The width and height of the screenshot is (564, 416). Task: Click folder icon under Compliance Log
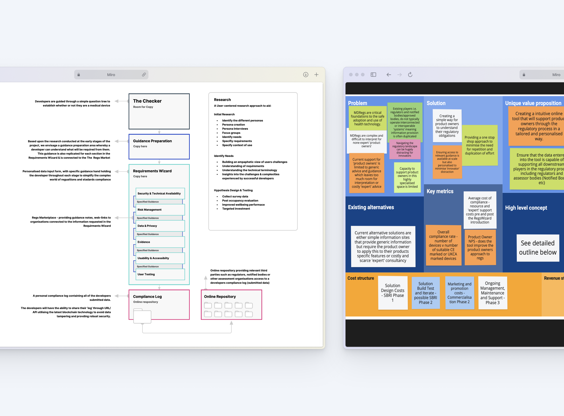point(142,316)
